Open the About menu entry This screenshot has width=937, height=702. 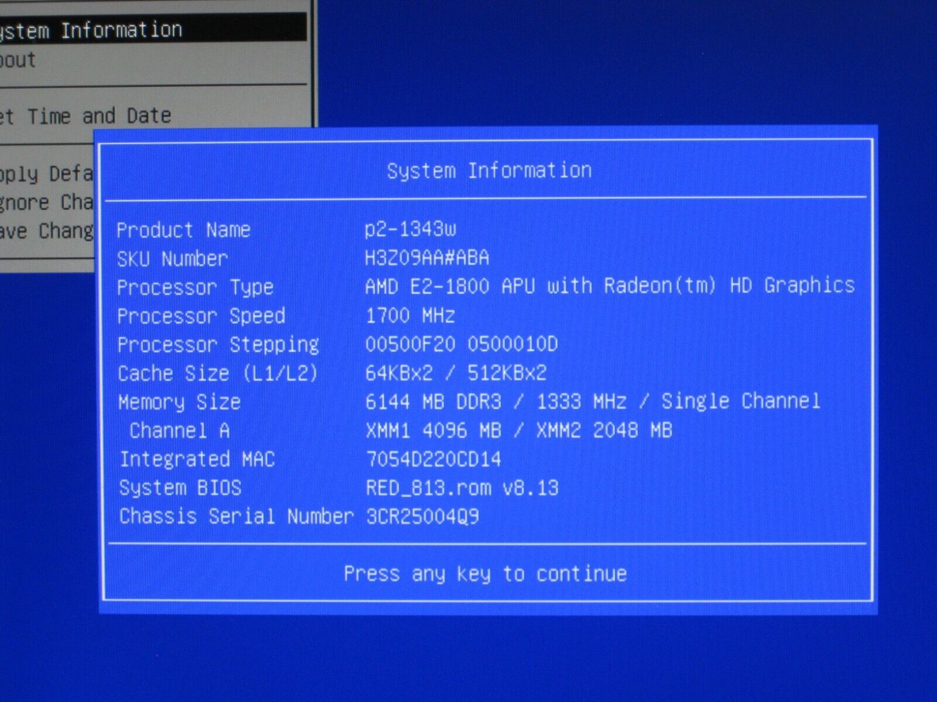pos(18,60)
